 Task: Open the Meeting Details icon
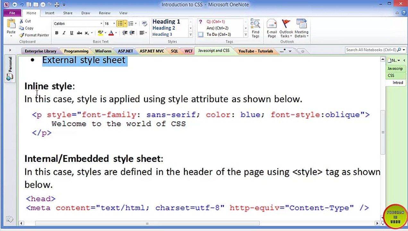coord(301,24)
